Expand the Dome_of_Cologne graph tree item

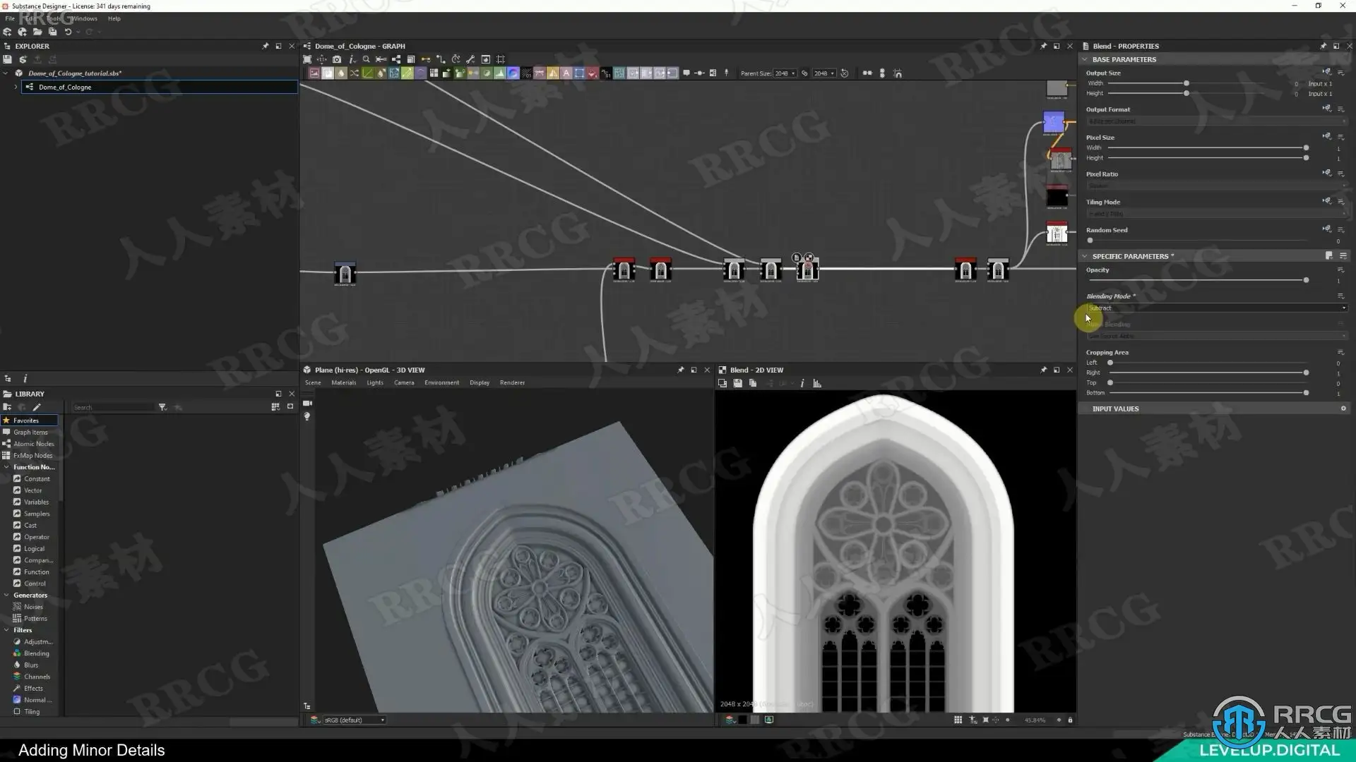[16, 87]
